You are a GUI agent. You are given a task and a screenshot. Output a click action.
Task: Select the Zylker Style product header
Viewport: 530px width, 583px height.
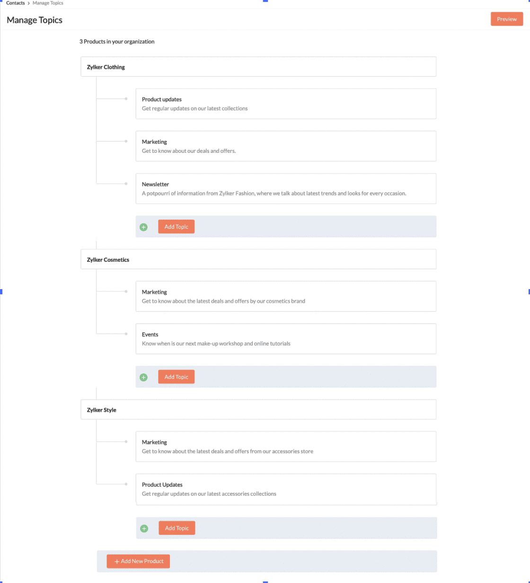pos(258,409)
